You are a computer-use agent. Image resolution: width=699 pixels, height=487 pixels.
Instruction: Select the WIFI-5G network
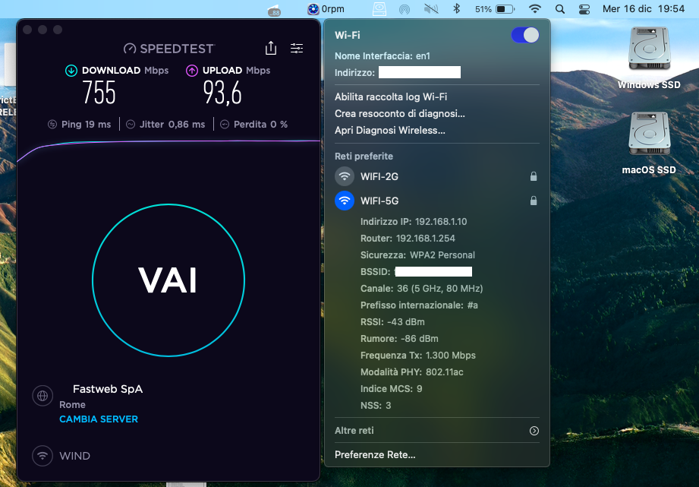437,201
